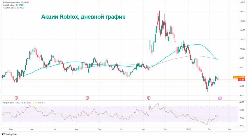Viewport: 248px width, 137px height.
Task: Click the Feb label on time axis
Action: click(209, 129)
